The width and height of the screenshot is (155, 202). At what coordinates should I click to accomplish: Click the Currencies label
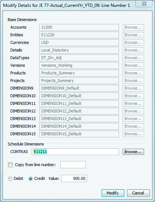coord(20,42)
